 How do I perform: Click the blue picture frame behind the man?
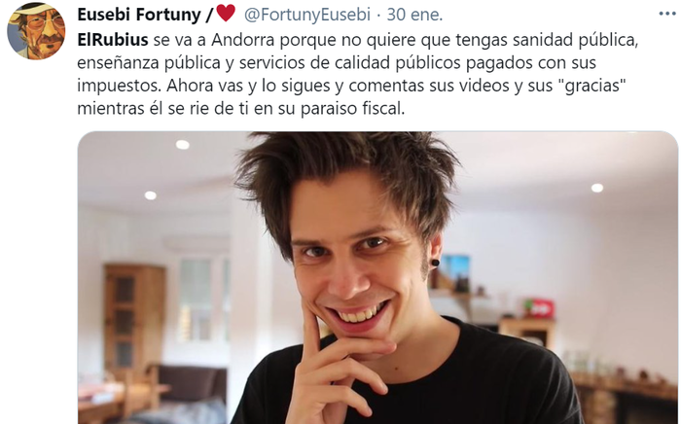[454, 272]
